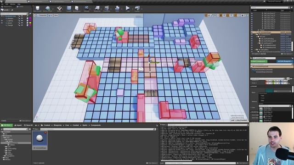Screen dimensions: 294x165
Task: Click Save All in Content Browser
Action: point(28,125)
